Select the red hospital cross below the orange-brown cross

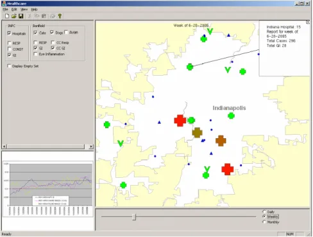click(x=228, y=170)
